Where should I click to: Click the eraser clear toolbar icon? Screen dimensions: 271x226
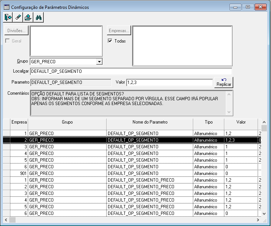pyautogui.click(x=18, y=17)
